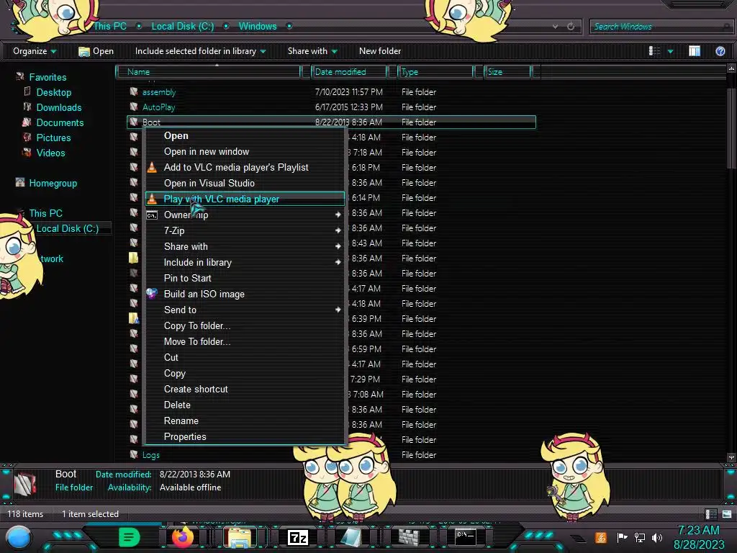
Task: Focus the Search Windows field
Action: 661,27
